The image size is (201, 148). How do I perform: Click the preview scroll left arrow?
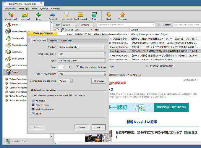pos(56,143)
